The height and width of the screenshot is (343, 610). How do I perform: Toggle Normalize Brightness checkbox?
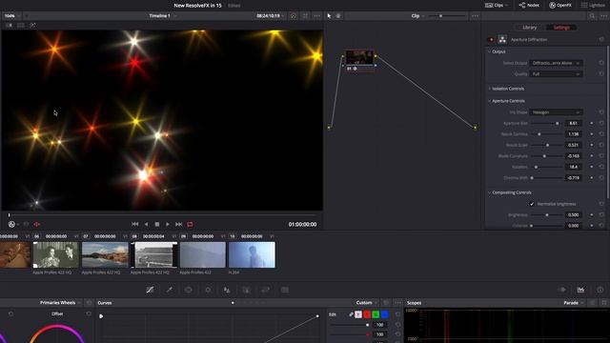[x=532, y=204]
